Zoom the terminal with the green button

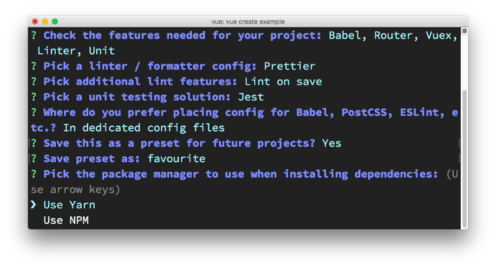(x=55, y=22)
